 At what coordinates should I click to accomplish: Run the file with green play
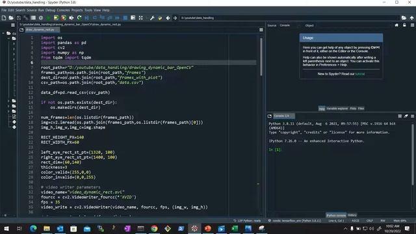coord(48,18)
